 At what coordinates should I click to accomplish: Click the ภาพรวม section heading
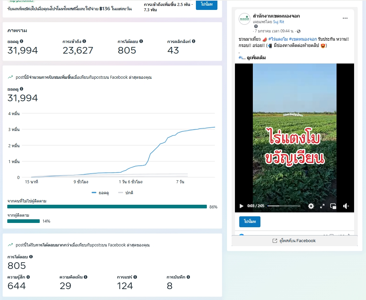17,30
